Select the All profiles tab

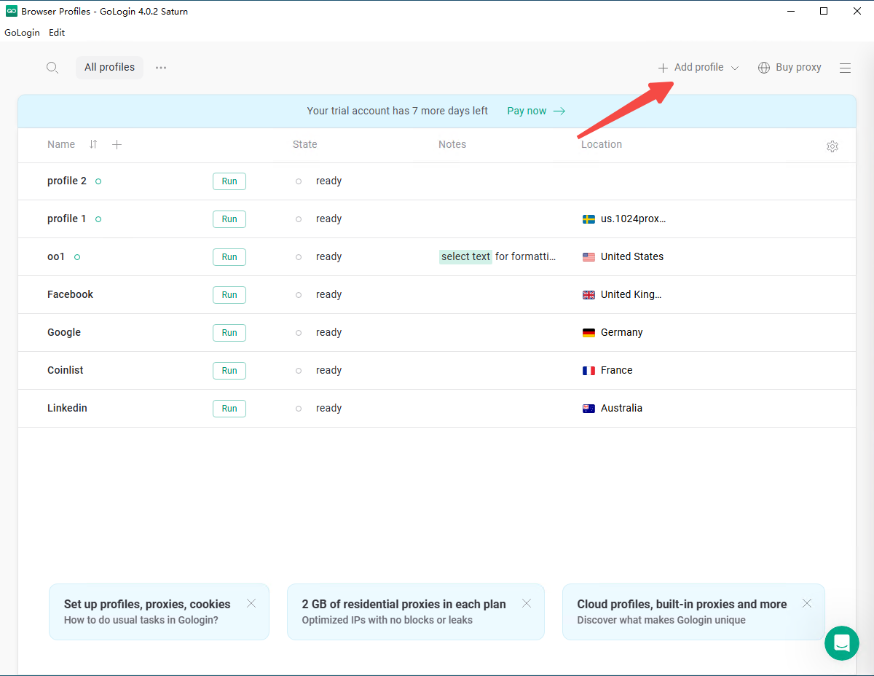pos(109,68)
